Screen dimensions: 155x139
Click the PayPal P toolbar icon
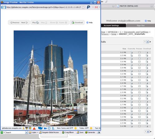tap(88, 7)
